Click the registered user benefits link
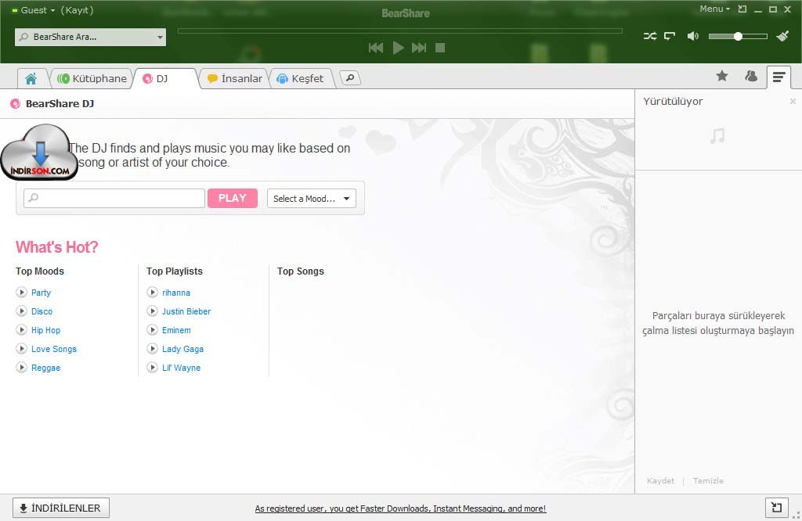 400,508
